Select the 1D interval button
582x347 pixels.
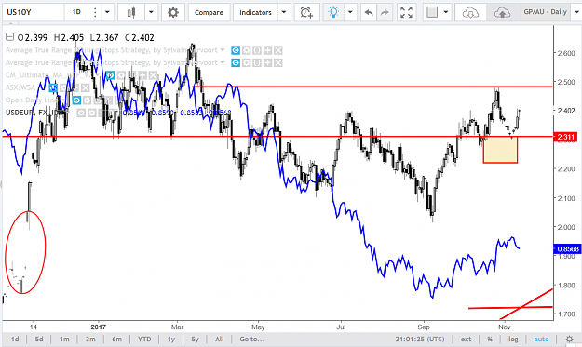pos(76,13)
